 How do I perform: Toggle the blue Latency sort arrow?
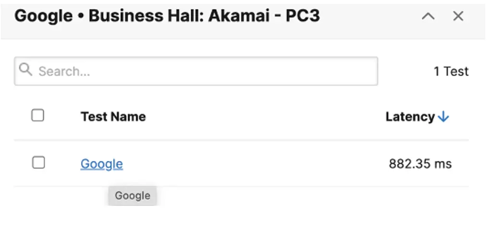click(x=444, y=117)
